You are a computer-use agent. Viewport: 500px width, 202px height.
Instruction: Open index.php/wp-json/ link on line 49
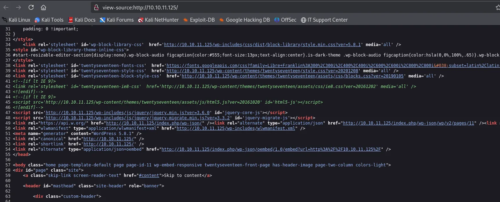154,123
